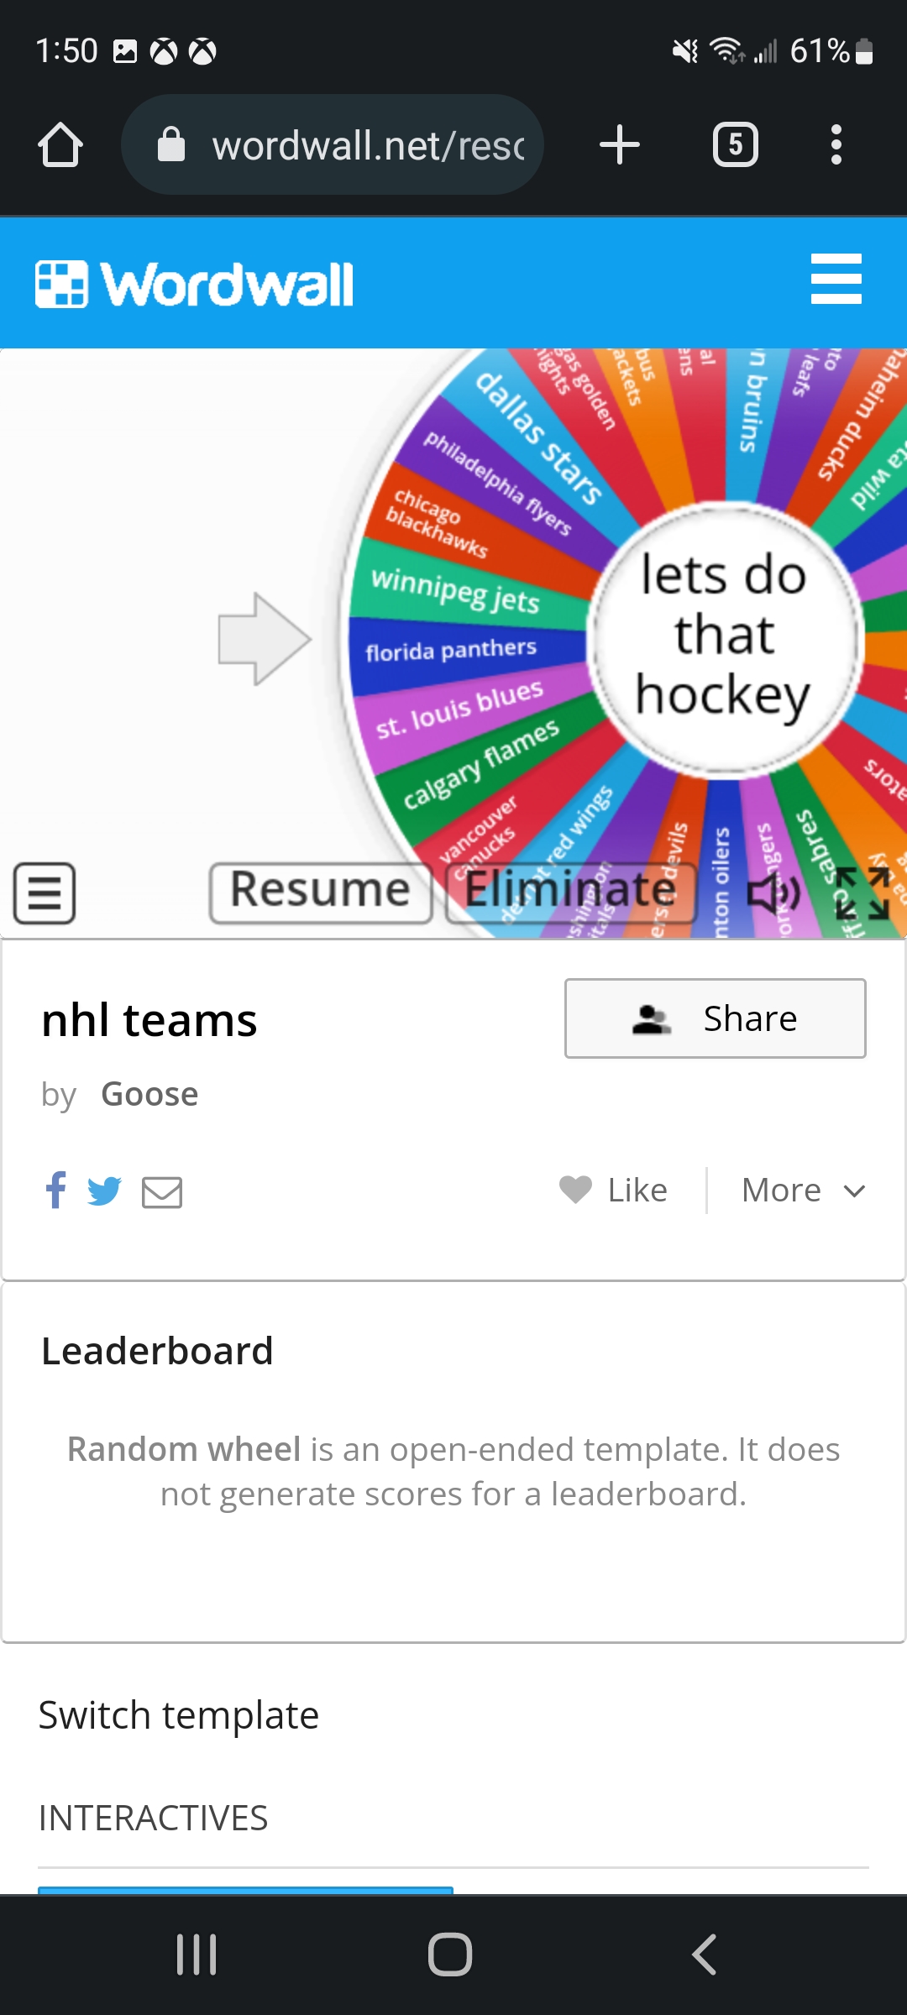
Task: Share via email envelope icon
Action: tap(162, 1191)
